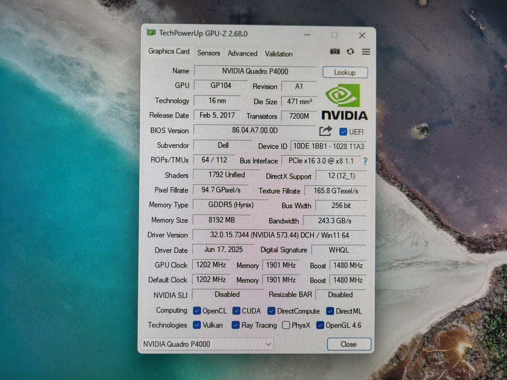
Task: Select the Validation tab
Action: tap(279, 54)
